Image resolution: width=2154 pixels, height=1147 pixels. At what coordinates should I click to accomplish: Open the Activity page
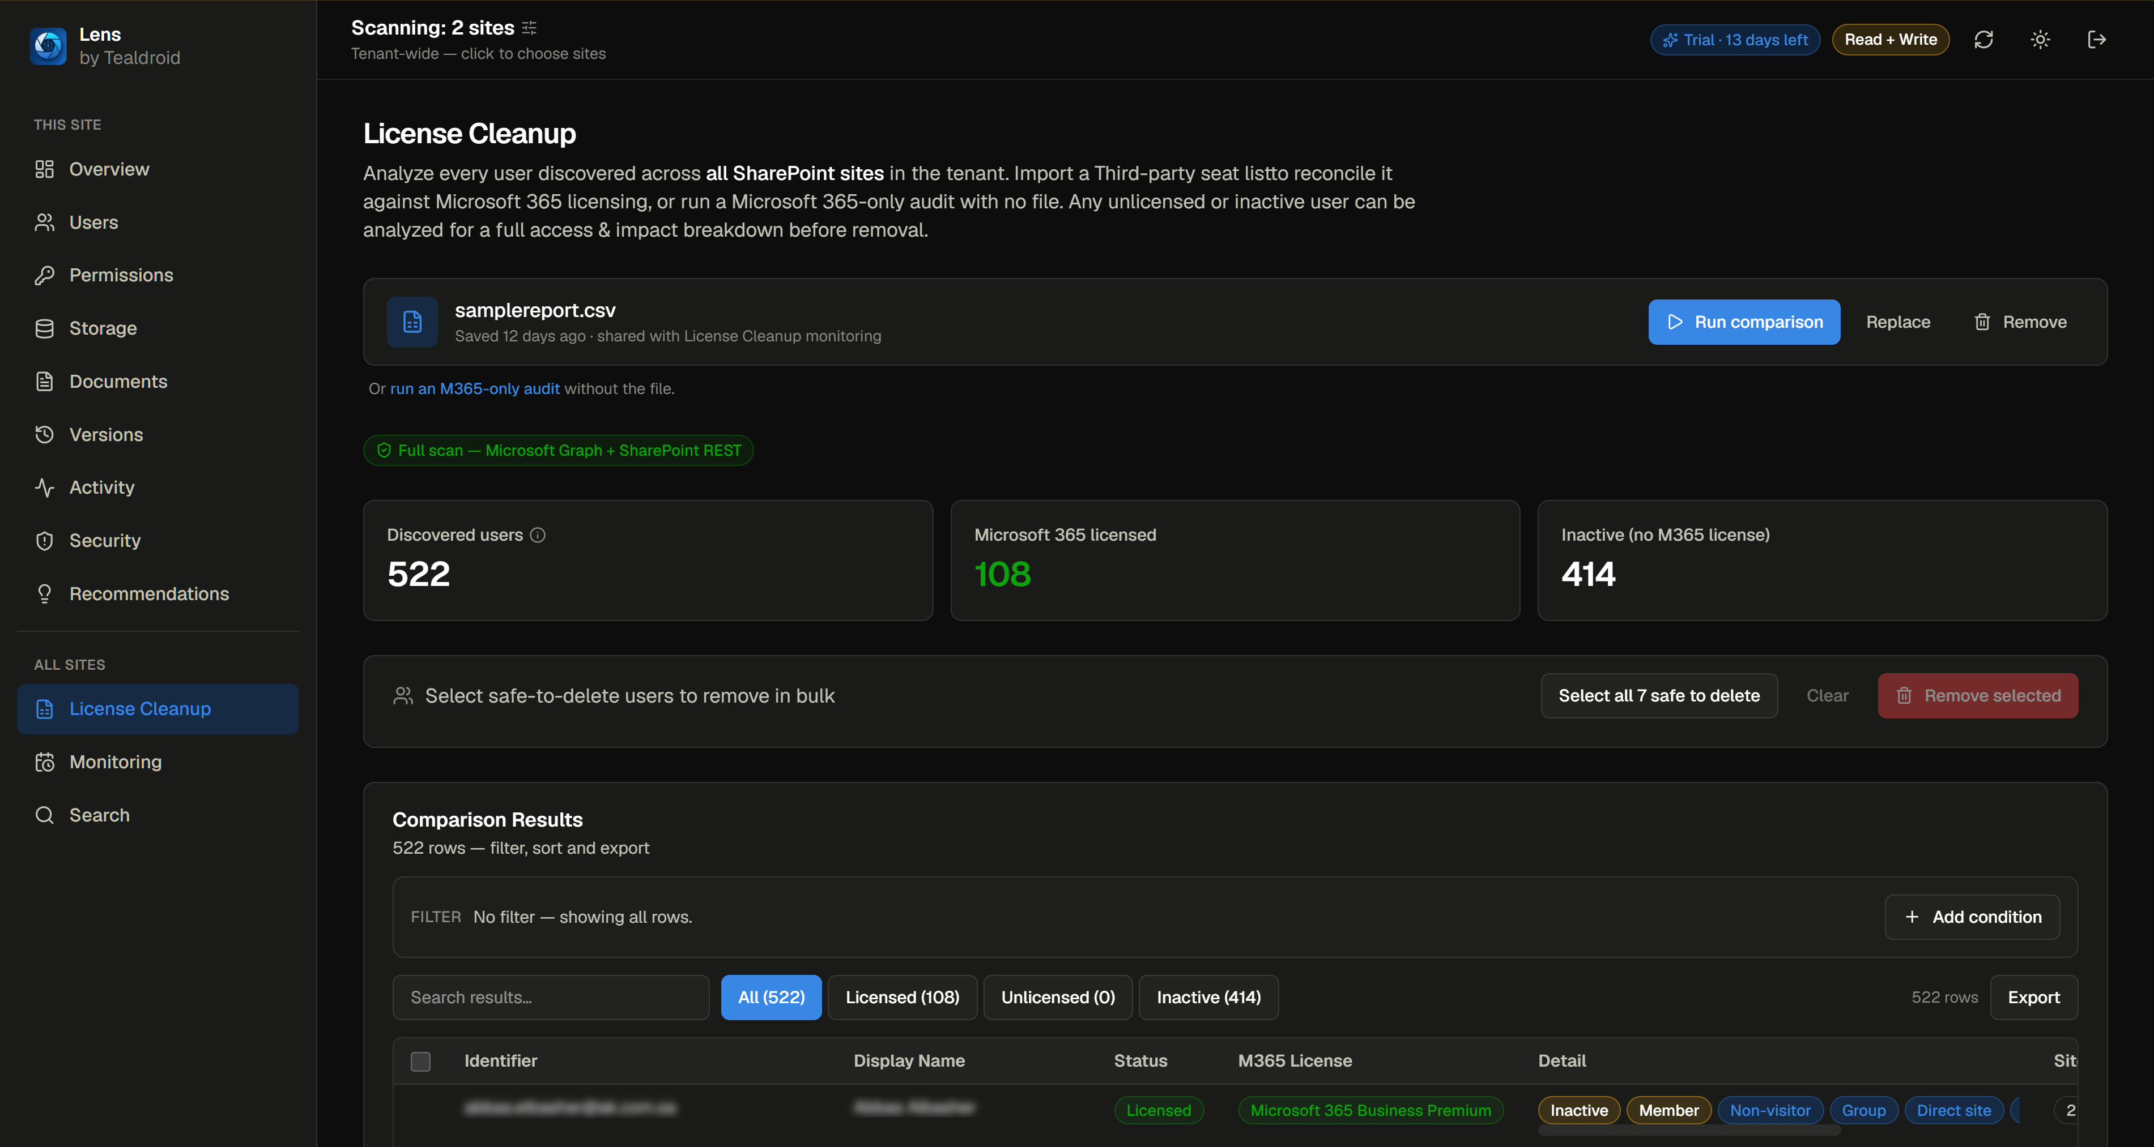pos(158,488)
